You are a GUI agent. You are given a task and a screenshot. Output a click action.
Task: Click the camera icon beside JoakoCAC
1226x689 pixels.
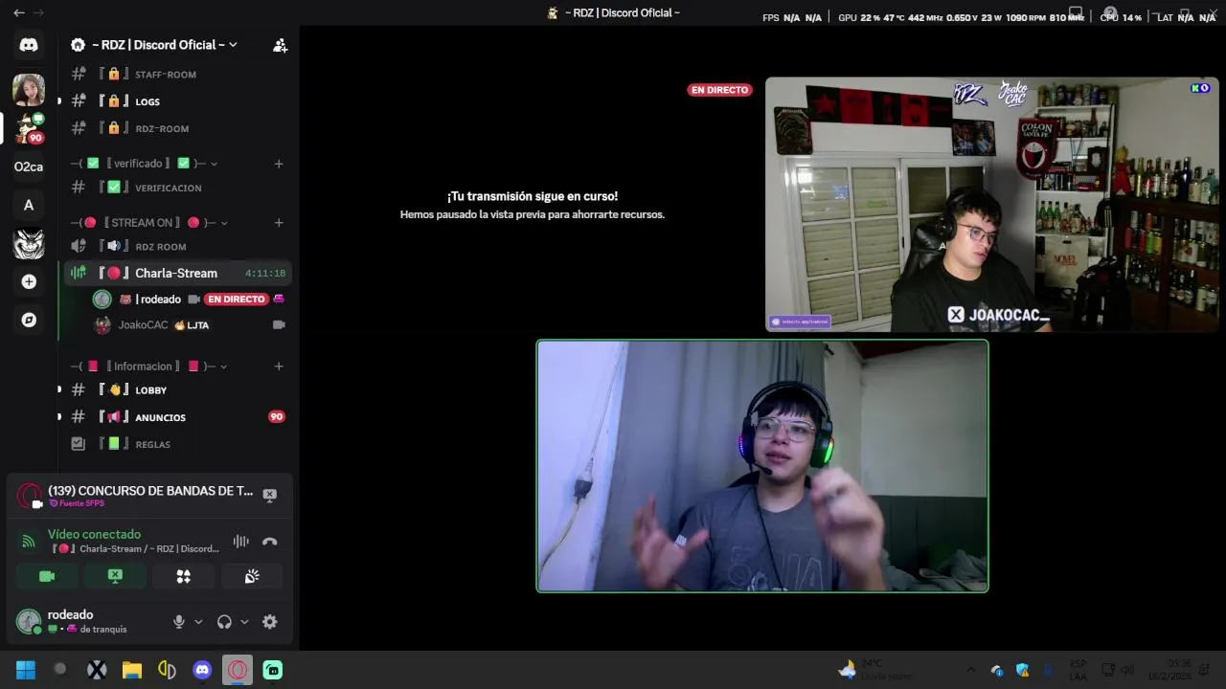pos(279,325)
